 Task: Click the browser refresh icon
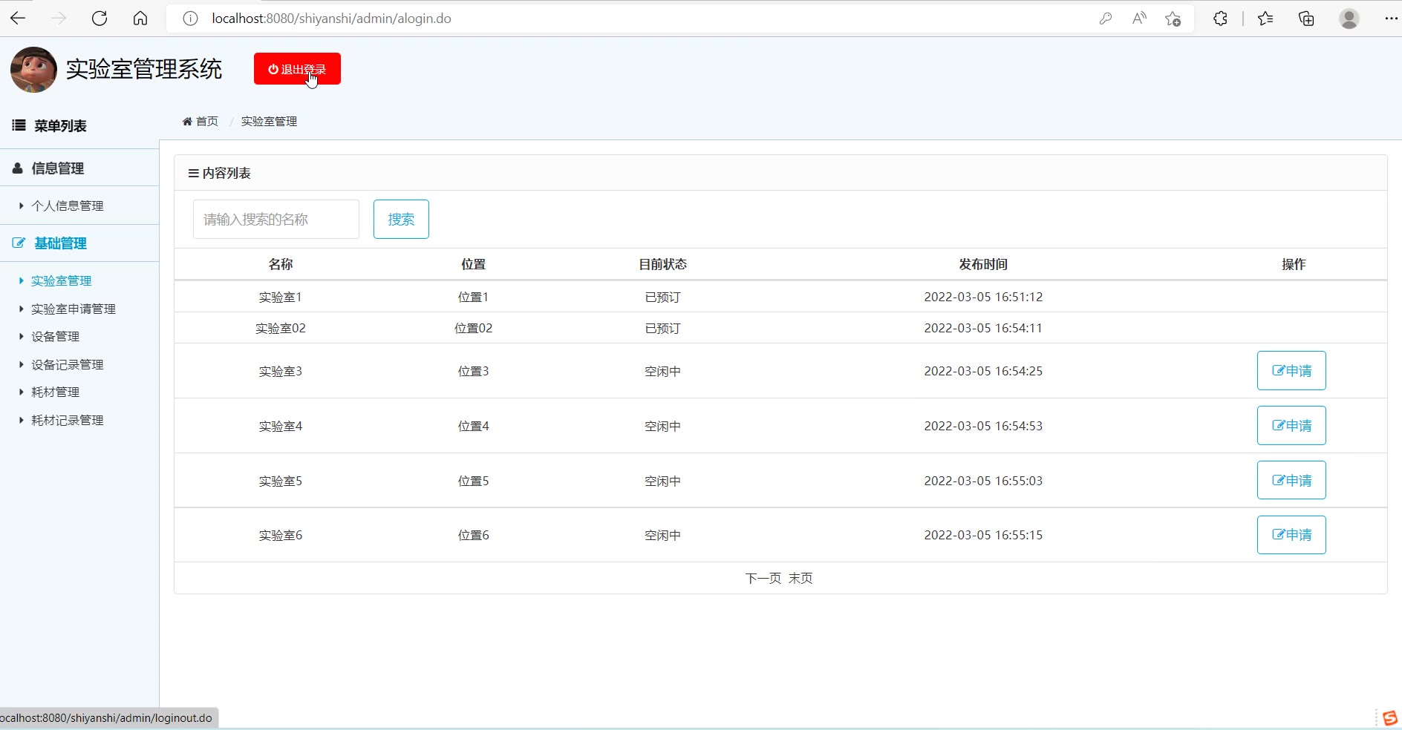[x=100, y=19]
